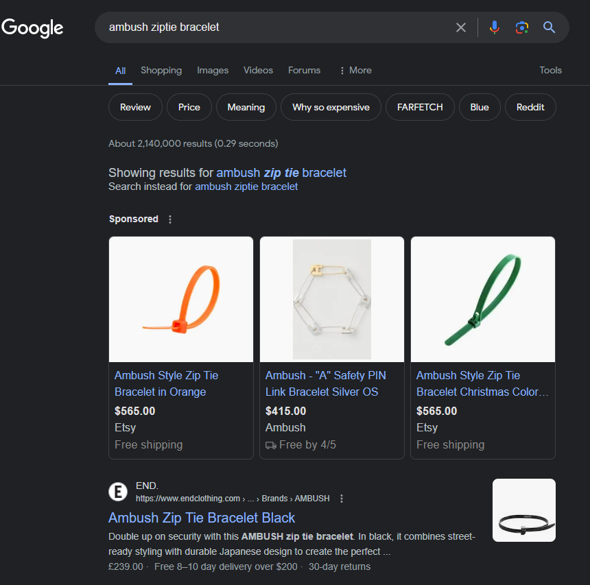This screenshot has width=590, height=585.
Task: Click inside the search input field
Action: (274, 27)
